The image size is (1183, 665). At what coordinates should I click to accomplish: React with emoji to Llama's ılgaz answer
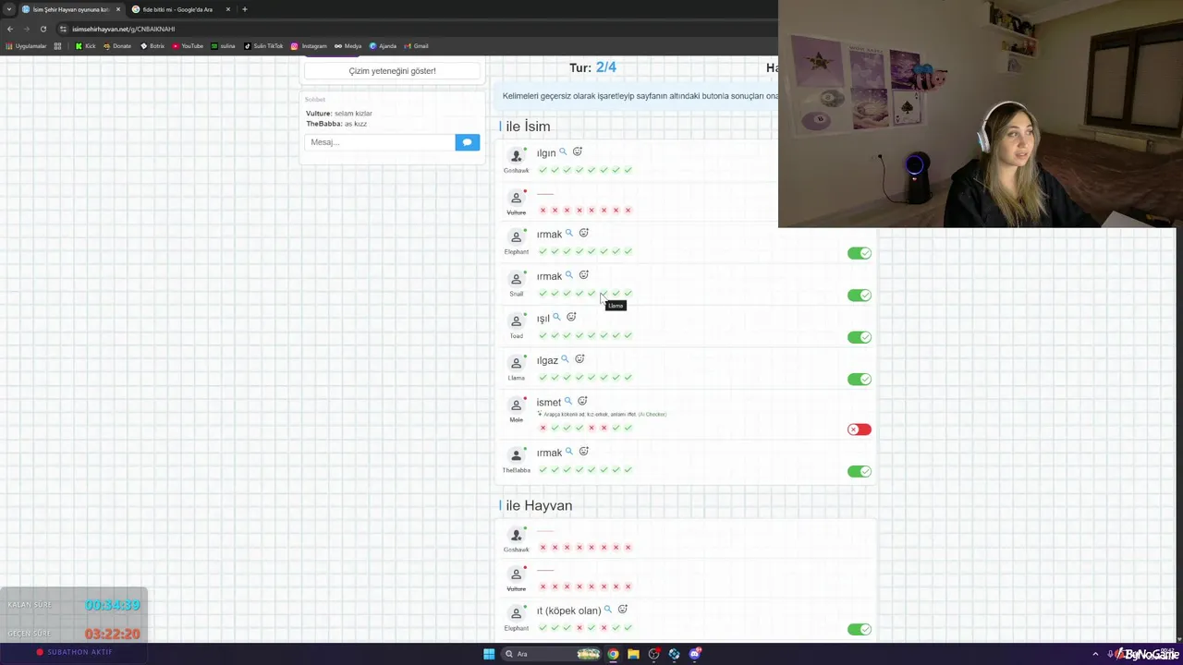pyautogui.click(x=579, y=359)
